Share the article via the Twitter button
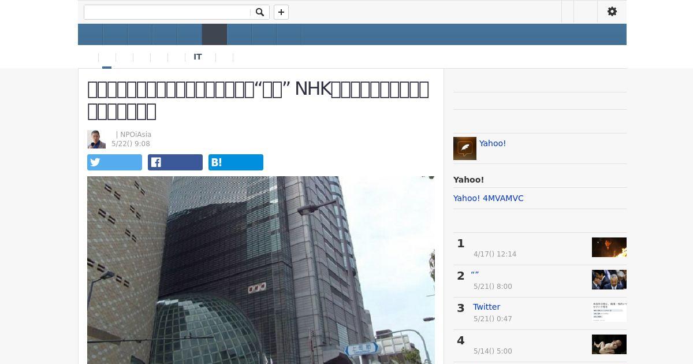693x364 pixels. tap(114, 162)
